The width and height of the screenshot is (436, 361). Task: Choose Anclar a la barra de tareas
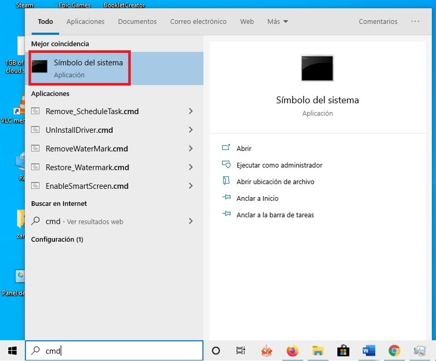click(x=275, y=215)
